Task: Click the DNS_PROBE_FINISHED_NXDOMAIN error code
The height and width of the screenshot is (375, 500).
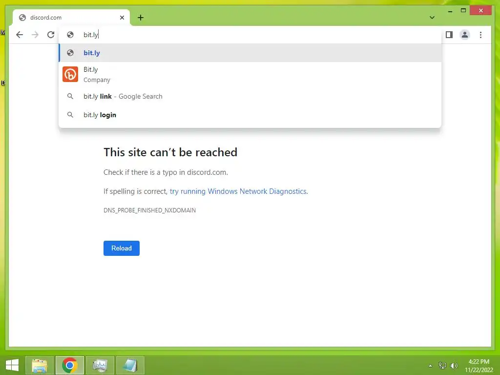Action: tap(149, 210)
